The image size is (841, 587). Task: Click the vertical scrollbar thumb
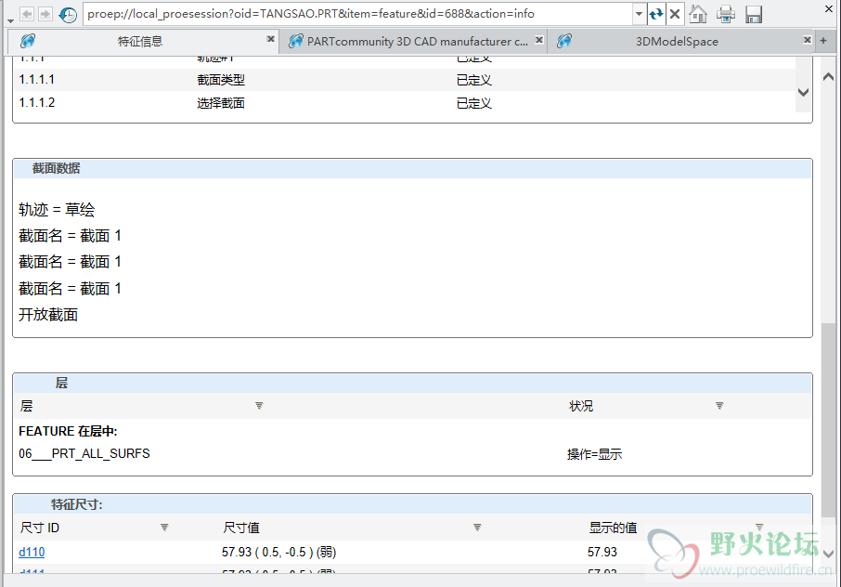click(828, 420)
